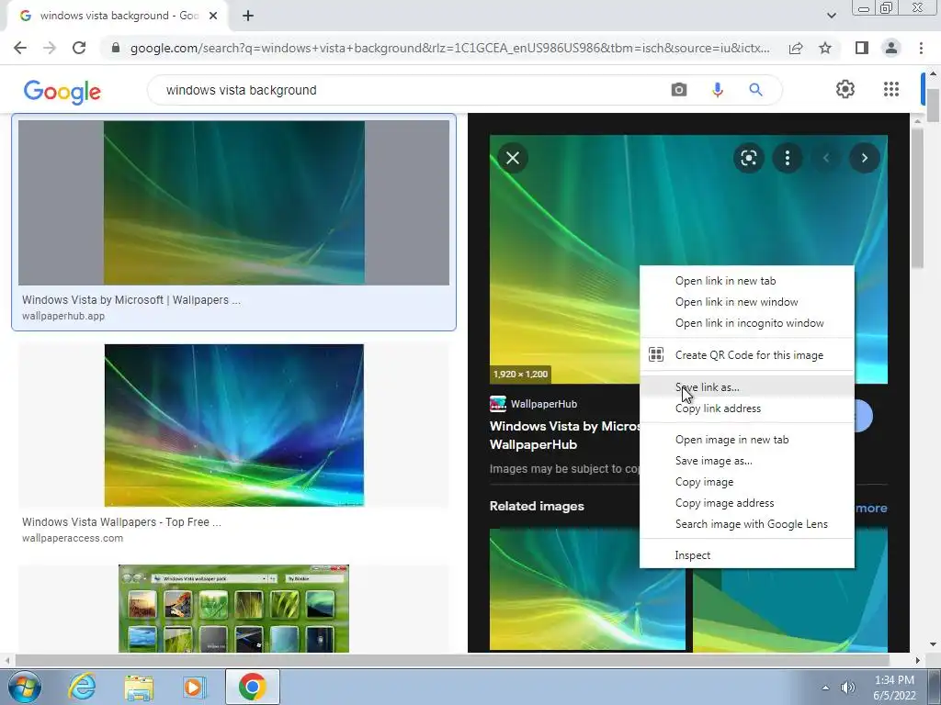Go back to previous page in Chrome
Image resolution: width=941 pixels, height=705 pixels.
[20, 48]
